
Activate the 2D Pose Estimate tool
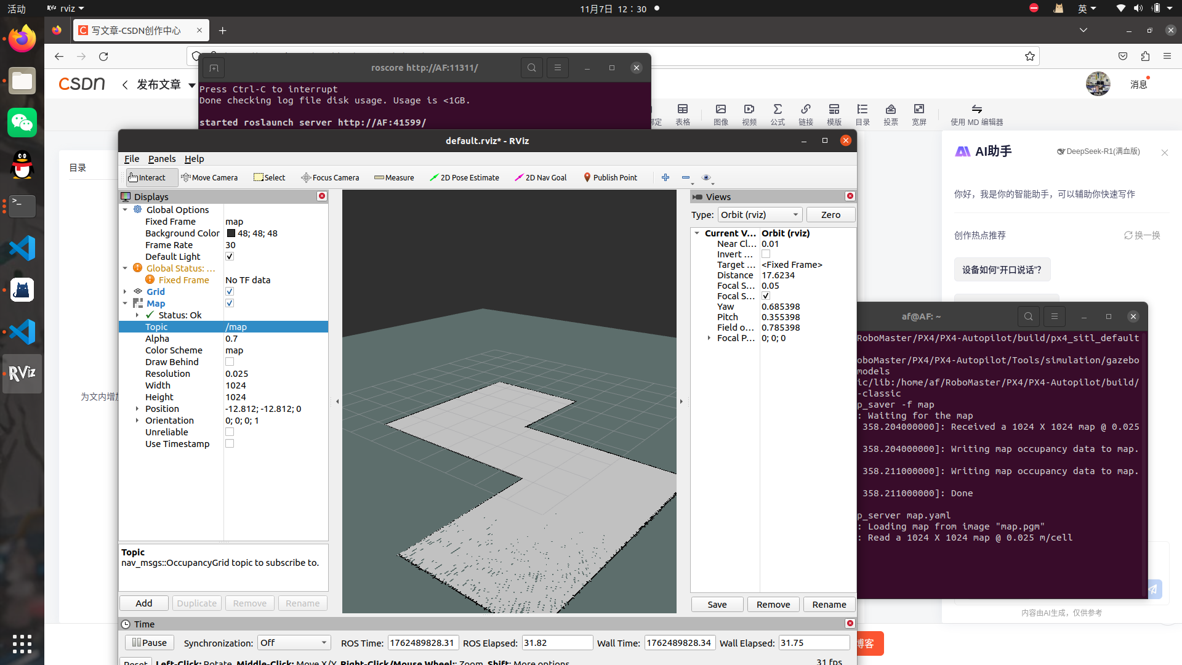tap(464, 177)
